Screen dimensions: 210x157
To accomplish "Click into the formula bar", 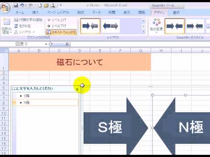I will tap(140, 44).
